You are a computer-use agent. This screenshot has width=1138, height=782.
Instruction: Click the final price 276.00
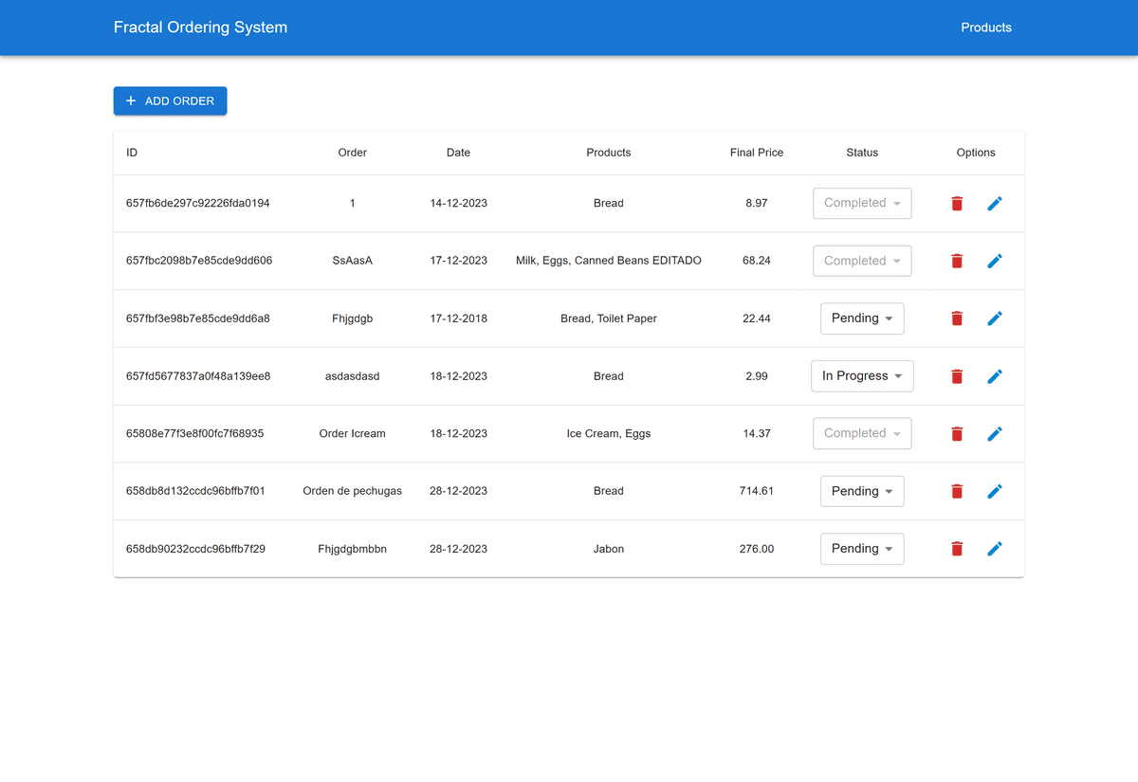click(757, 549)
